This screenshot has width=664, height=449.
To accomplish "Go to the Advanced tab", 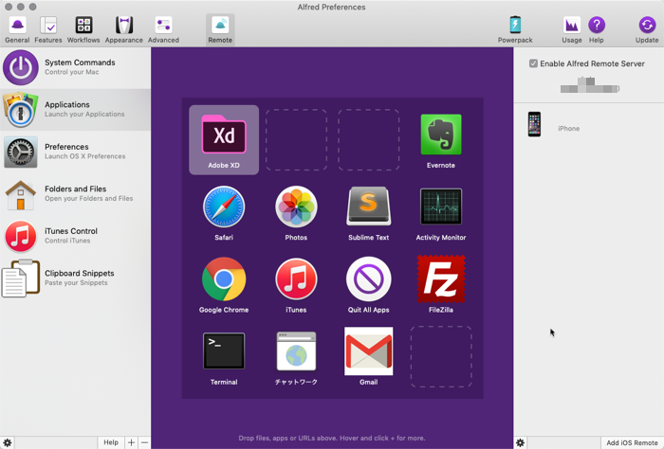I will (x=163, y=29).
